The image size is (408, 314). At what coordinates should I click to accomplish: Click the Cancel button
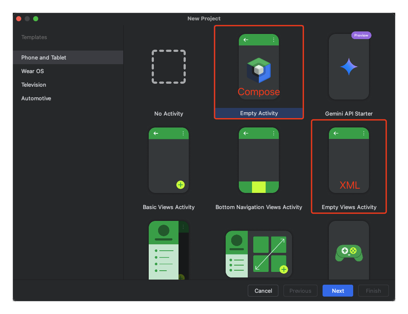pos(263,291)
